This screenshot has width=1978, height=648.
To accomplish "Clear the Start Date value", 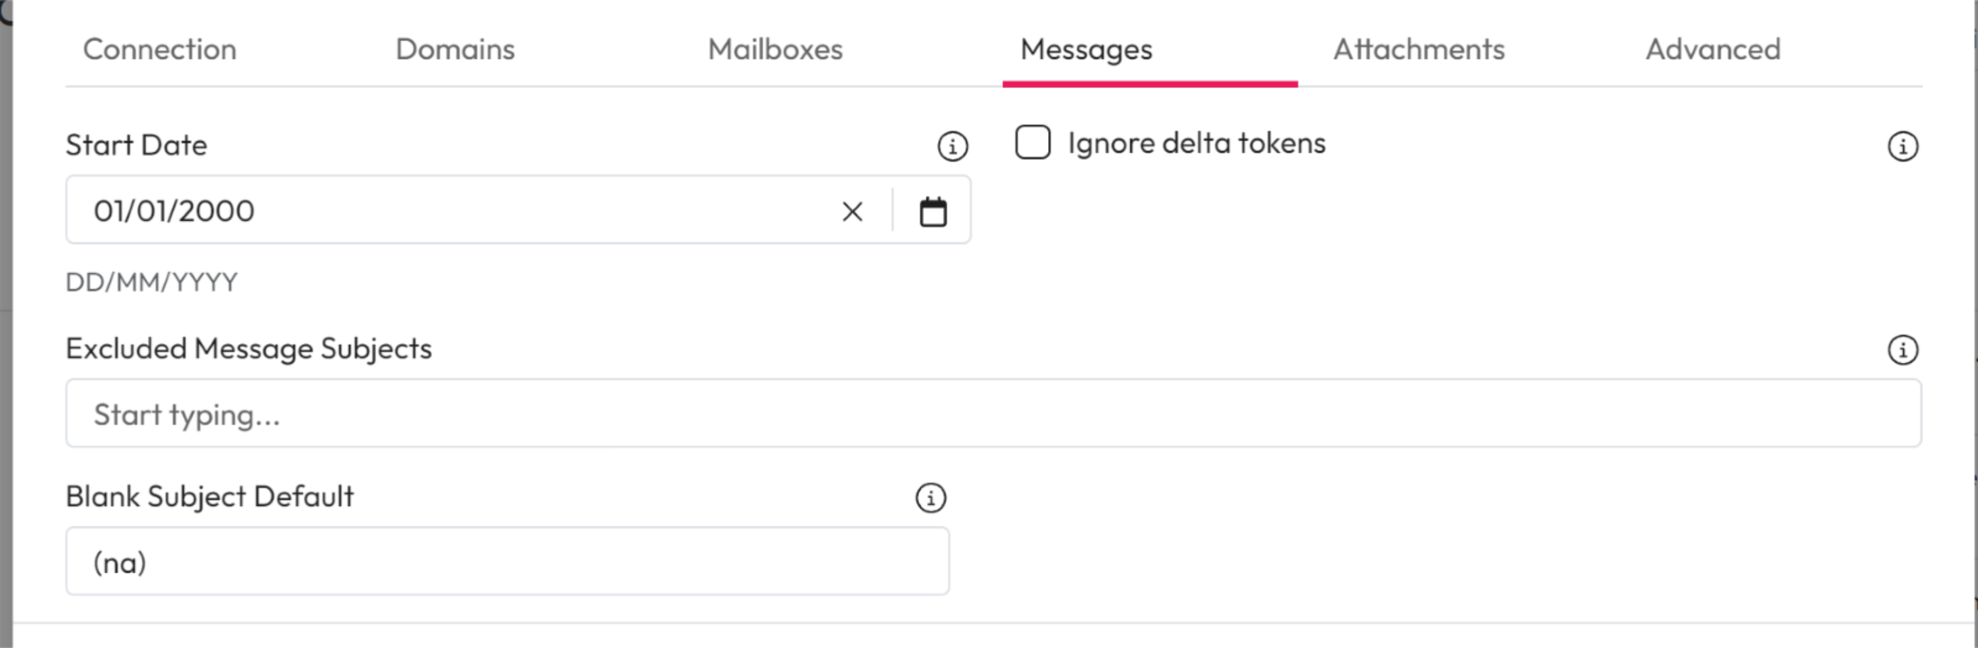I will (852, 212).
